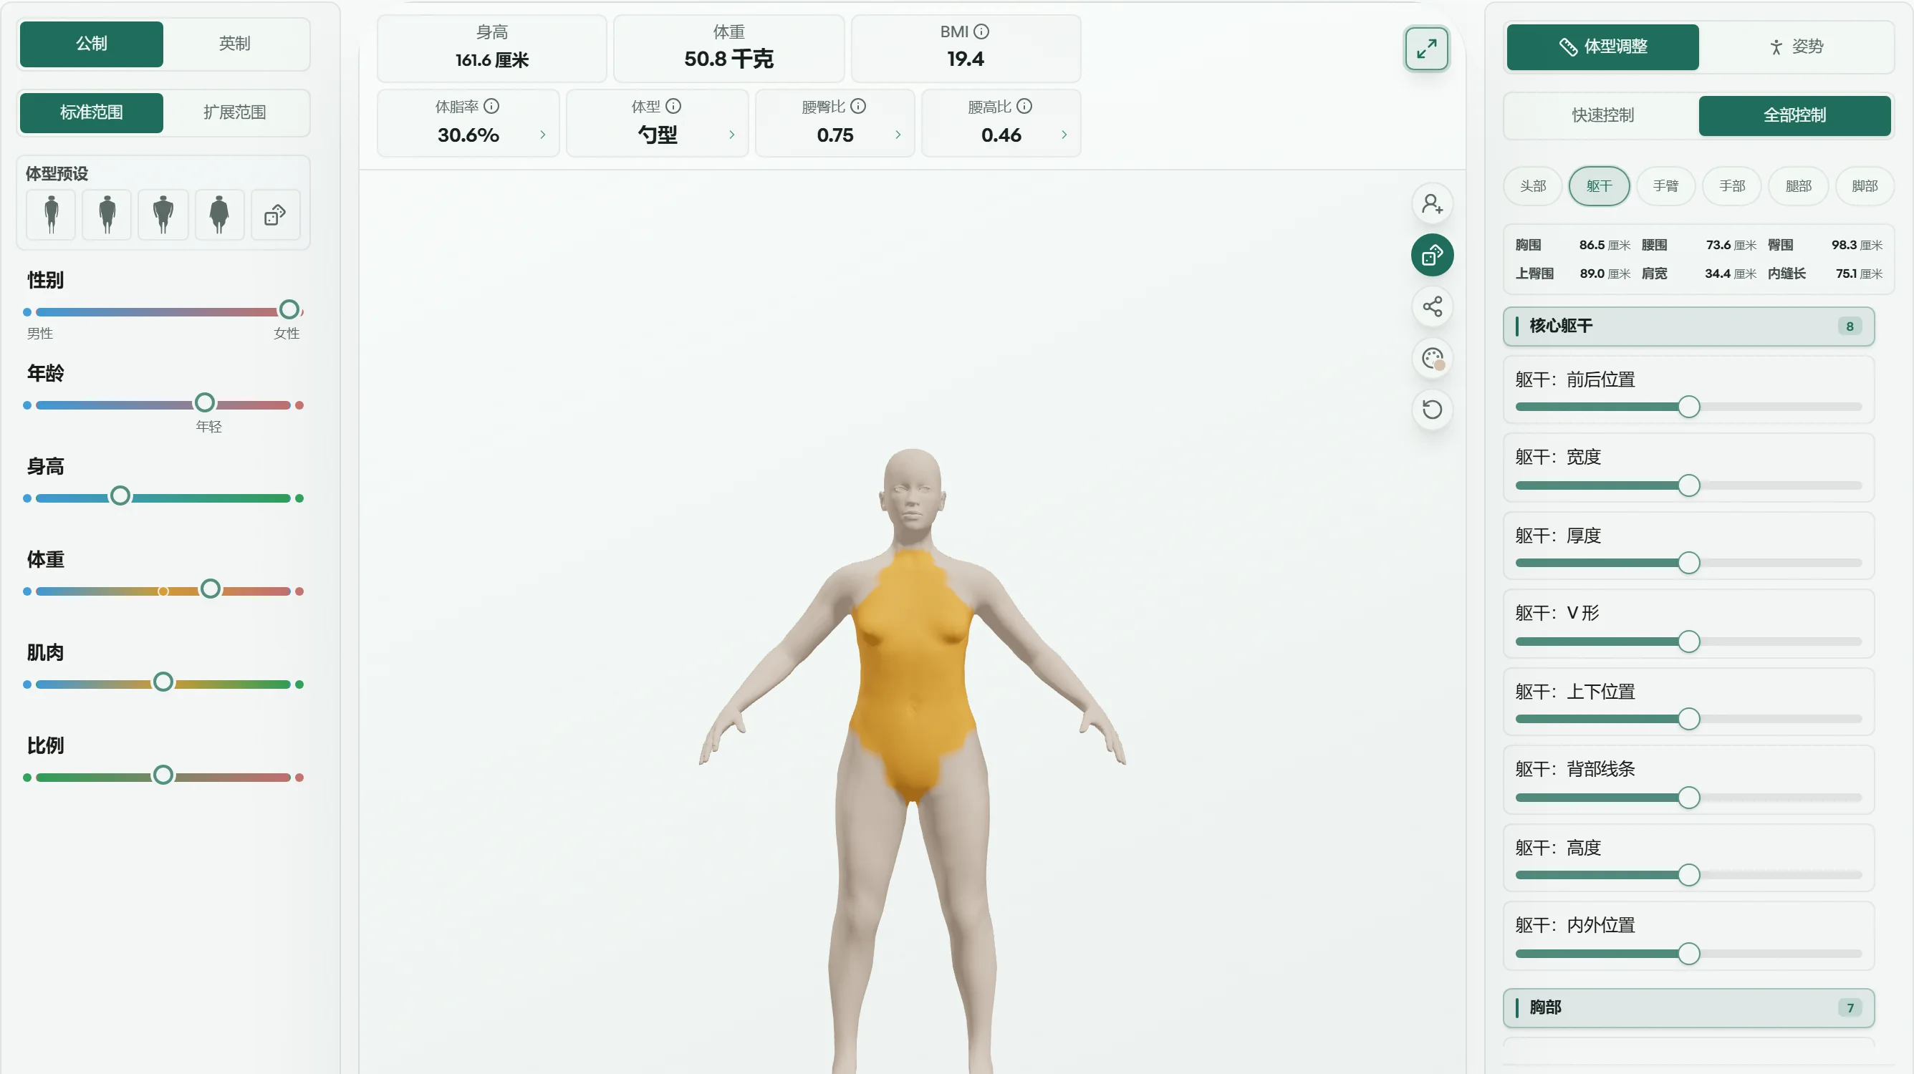Click the 躯干: 宽度 slider handle
The width and height of the screenshot is (1914, 1074).
[1689, 485]
